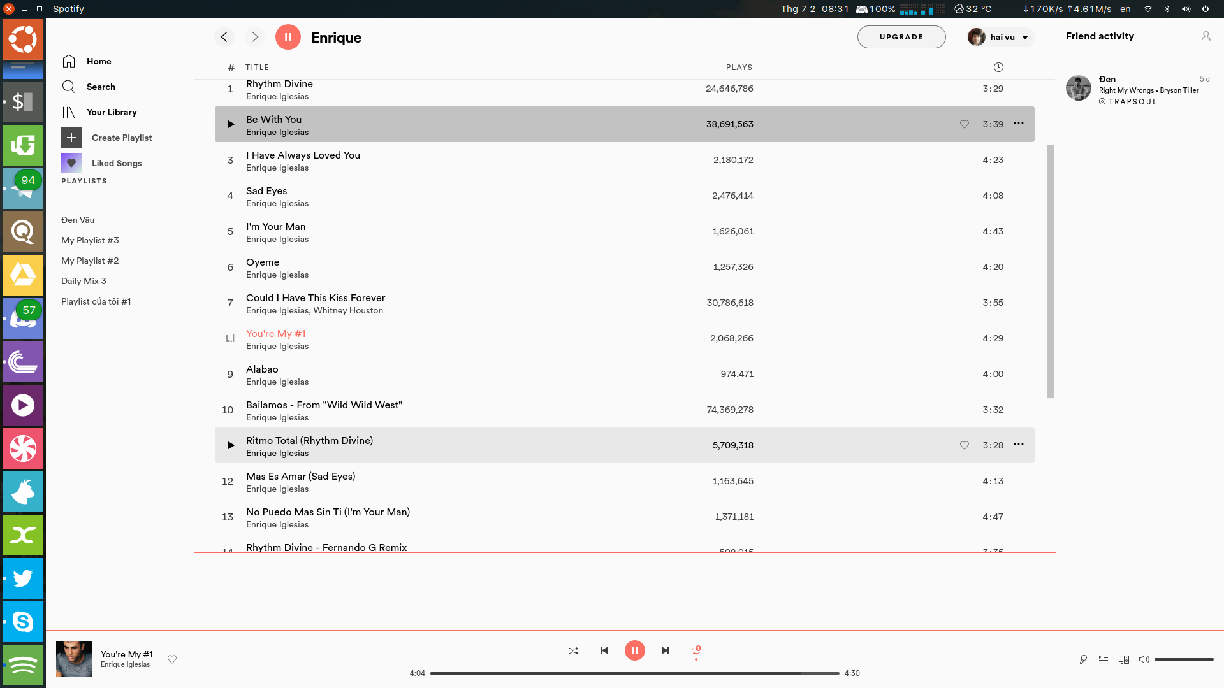Open My Playlist #2
The height and width of the screenshot is (688, 1224).
tap(90, 261)
